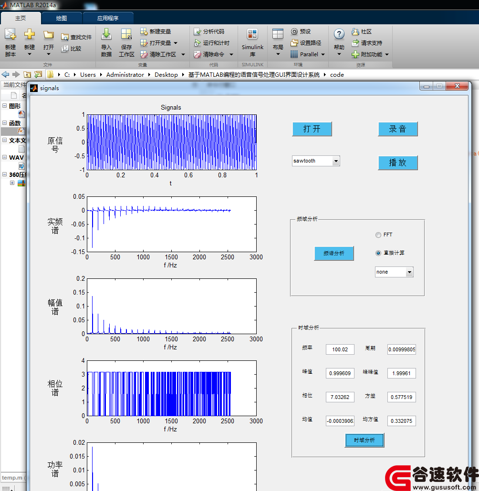The width and height of the screenshot is (479, 491).
Task: Expand the tree node under 360压缩 group
Action: point(12,183)
